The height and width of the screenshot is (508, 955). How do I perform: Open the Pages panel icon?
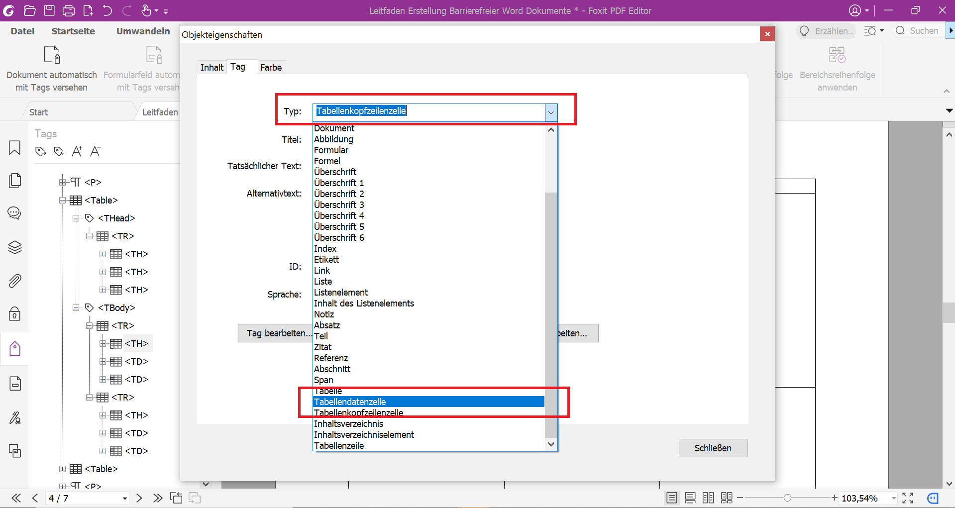[x=14, y=181]
